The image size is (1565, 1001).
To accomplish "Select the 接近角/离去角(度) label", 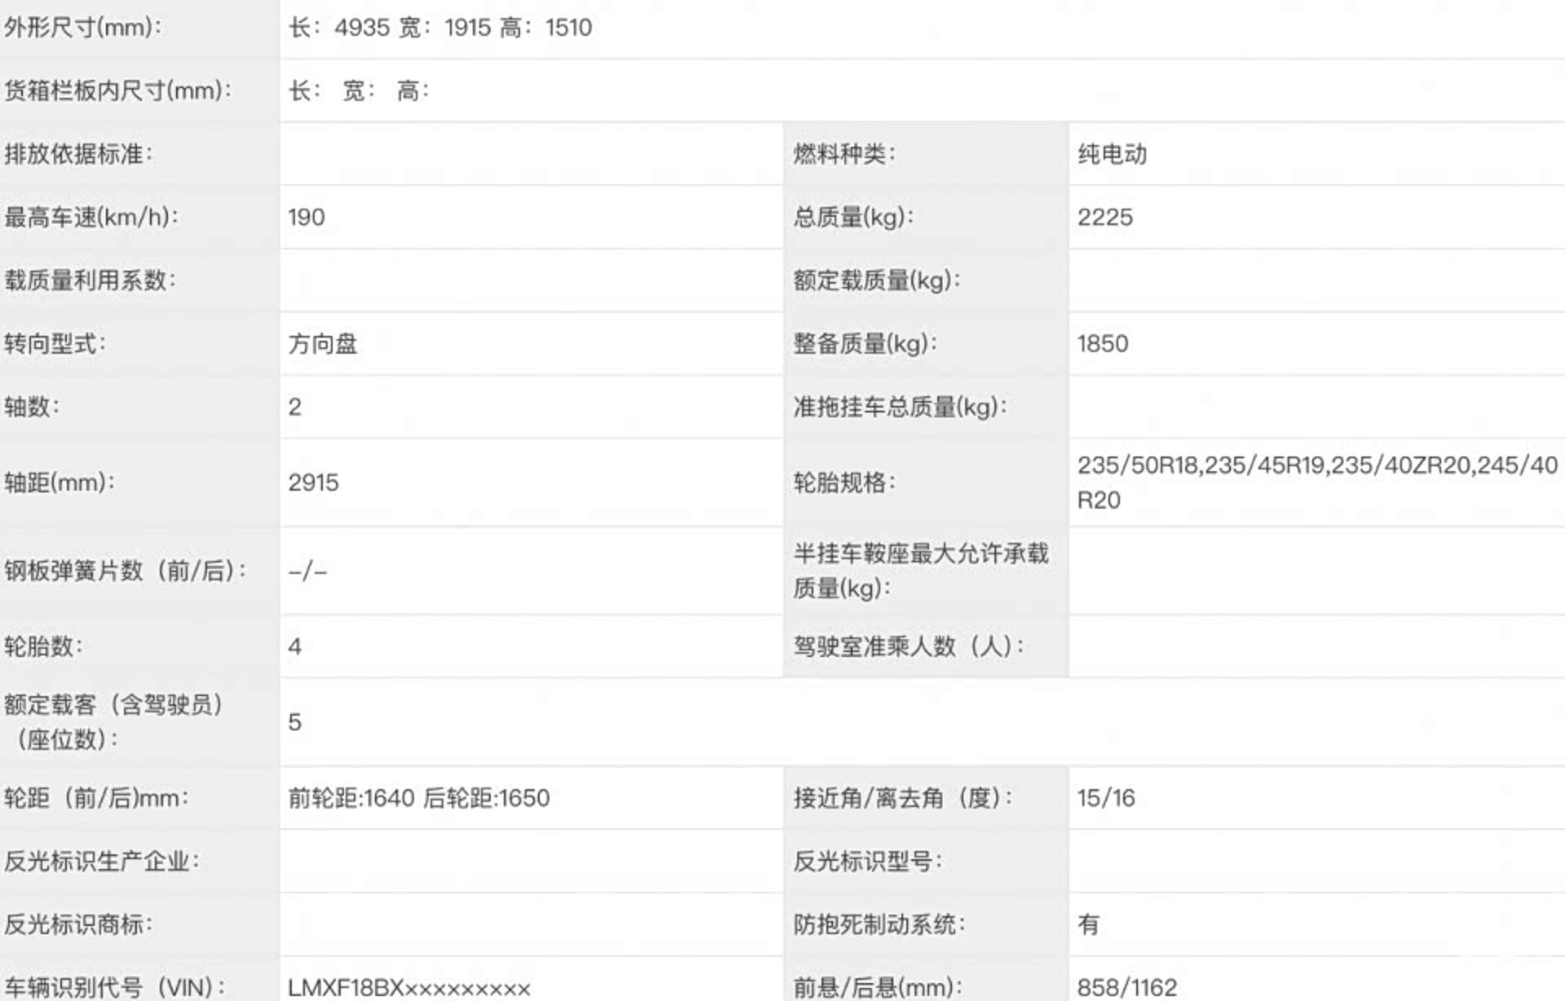I will coord(903,798).
